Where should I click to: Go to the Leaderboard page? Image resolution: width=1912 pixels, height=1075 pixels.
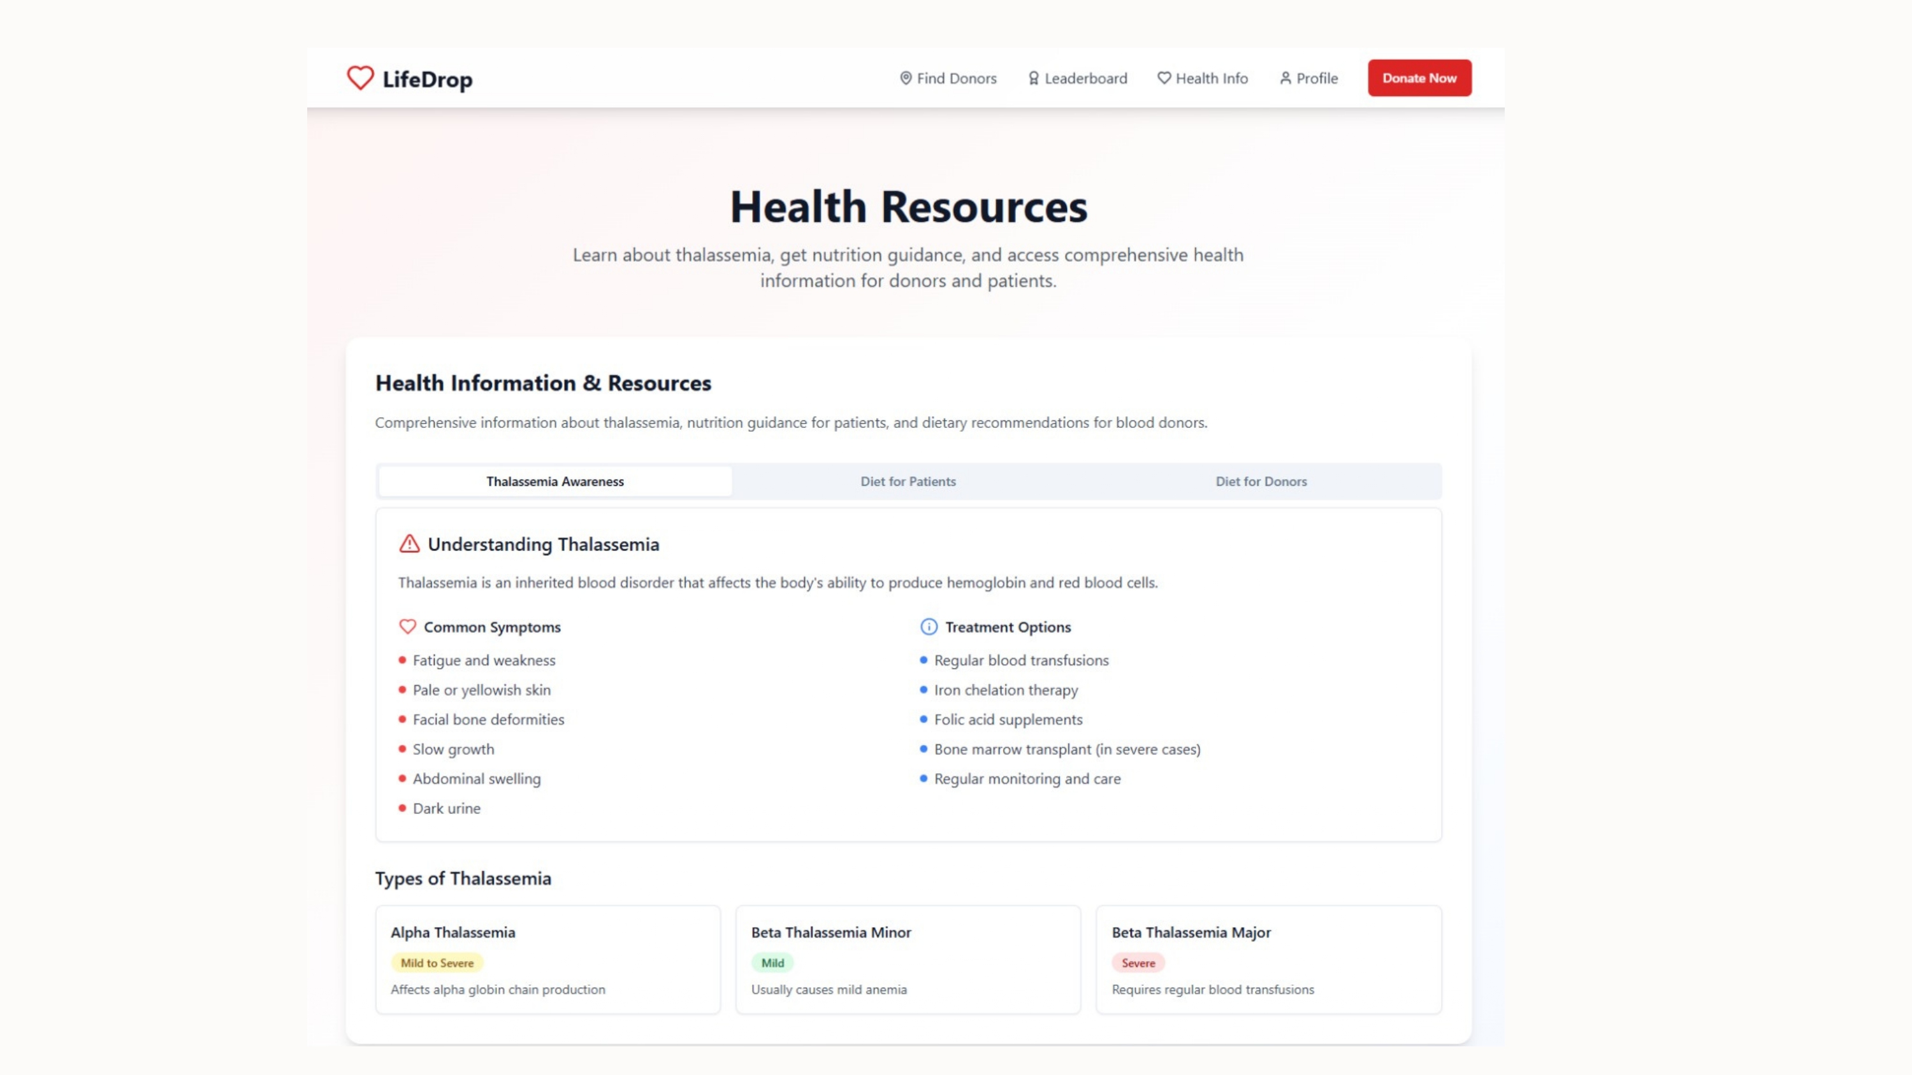1085,78
